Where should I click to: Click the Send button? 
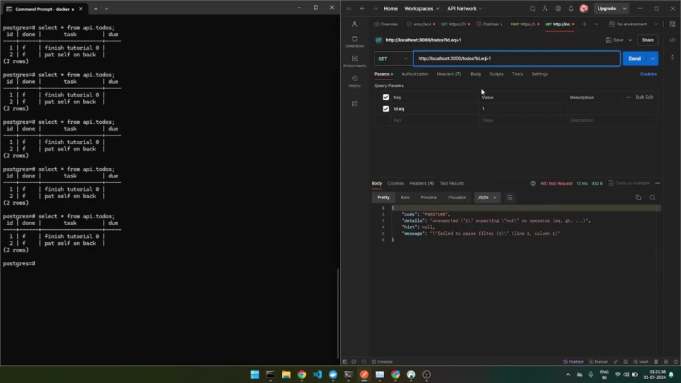point(635,59)
